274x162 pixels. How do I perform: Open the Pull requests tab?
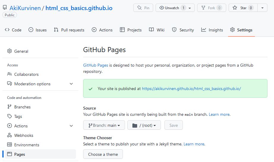click(69, 30)
